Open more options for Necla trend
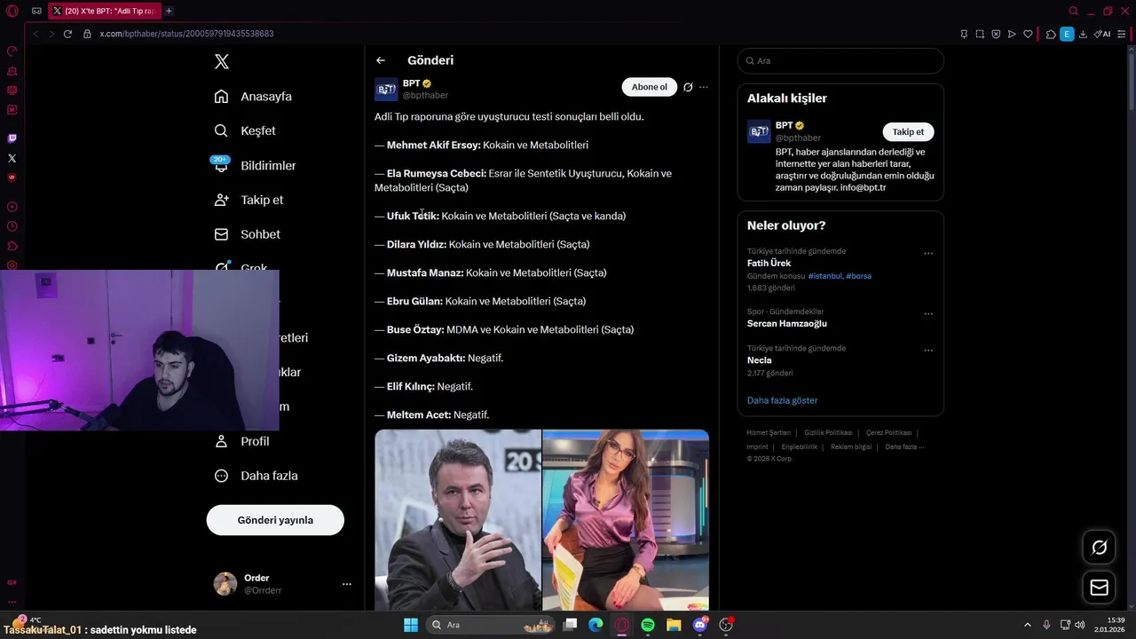 pyautogui.click(x=928, y=351)
